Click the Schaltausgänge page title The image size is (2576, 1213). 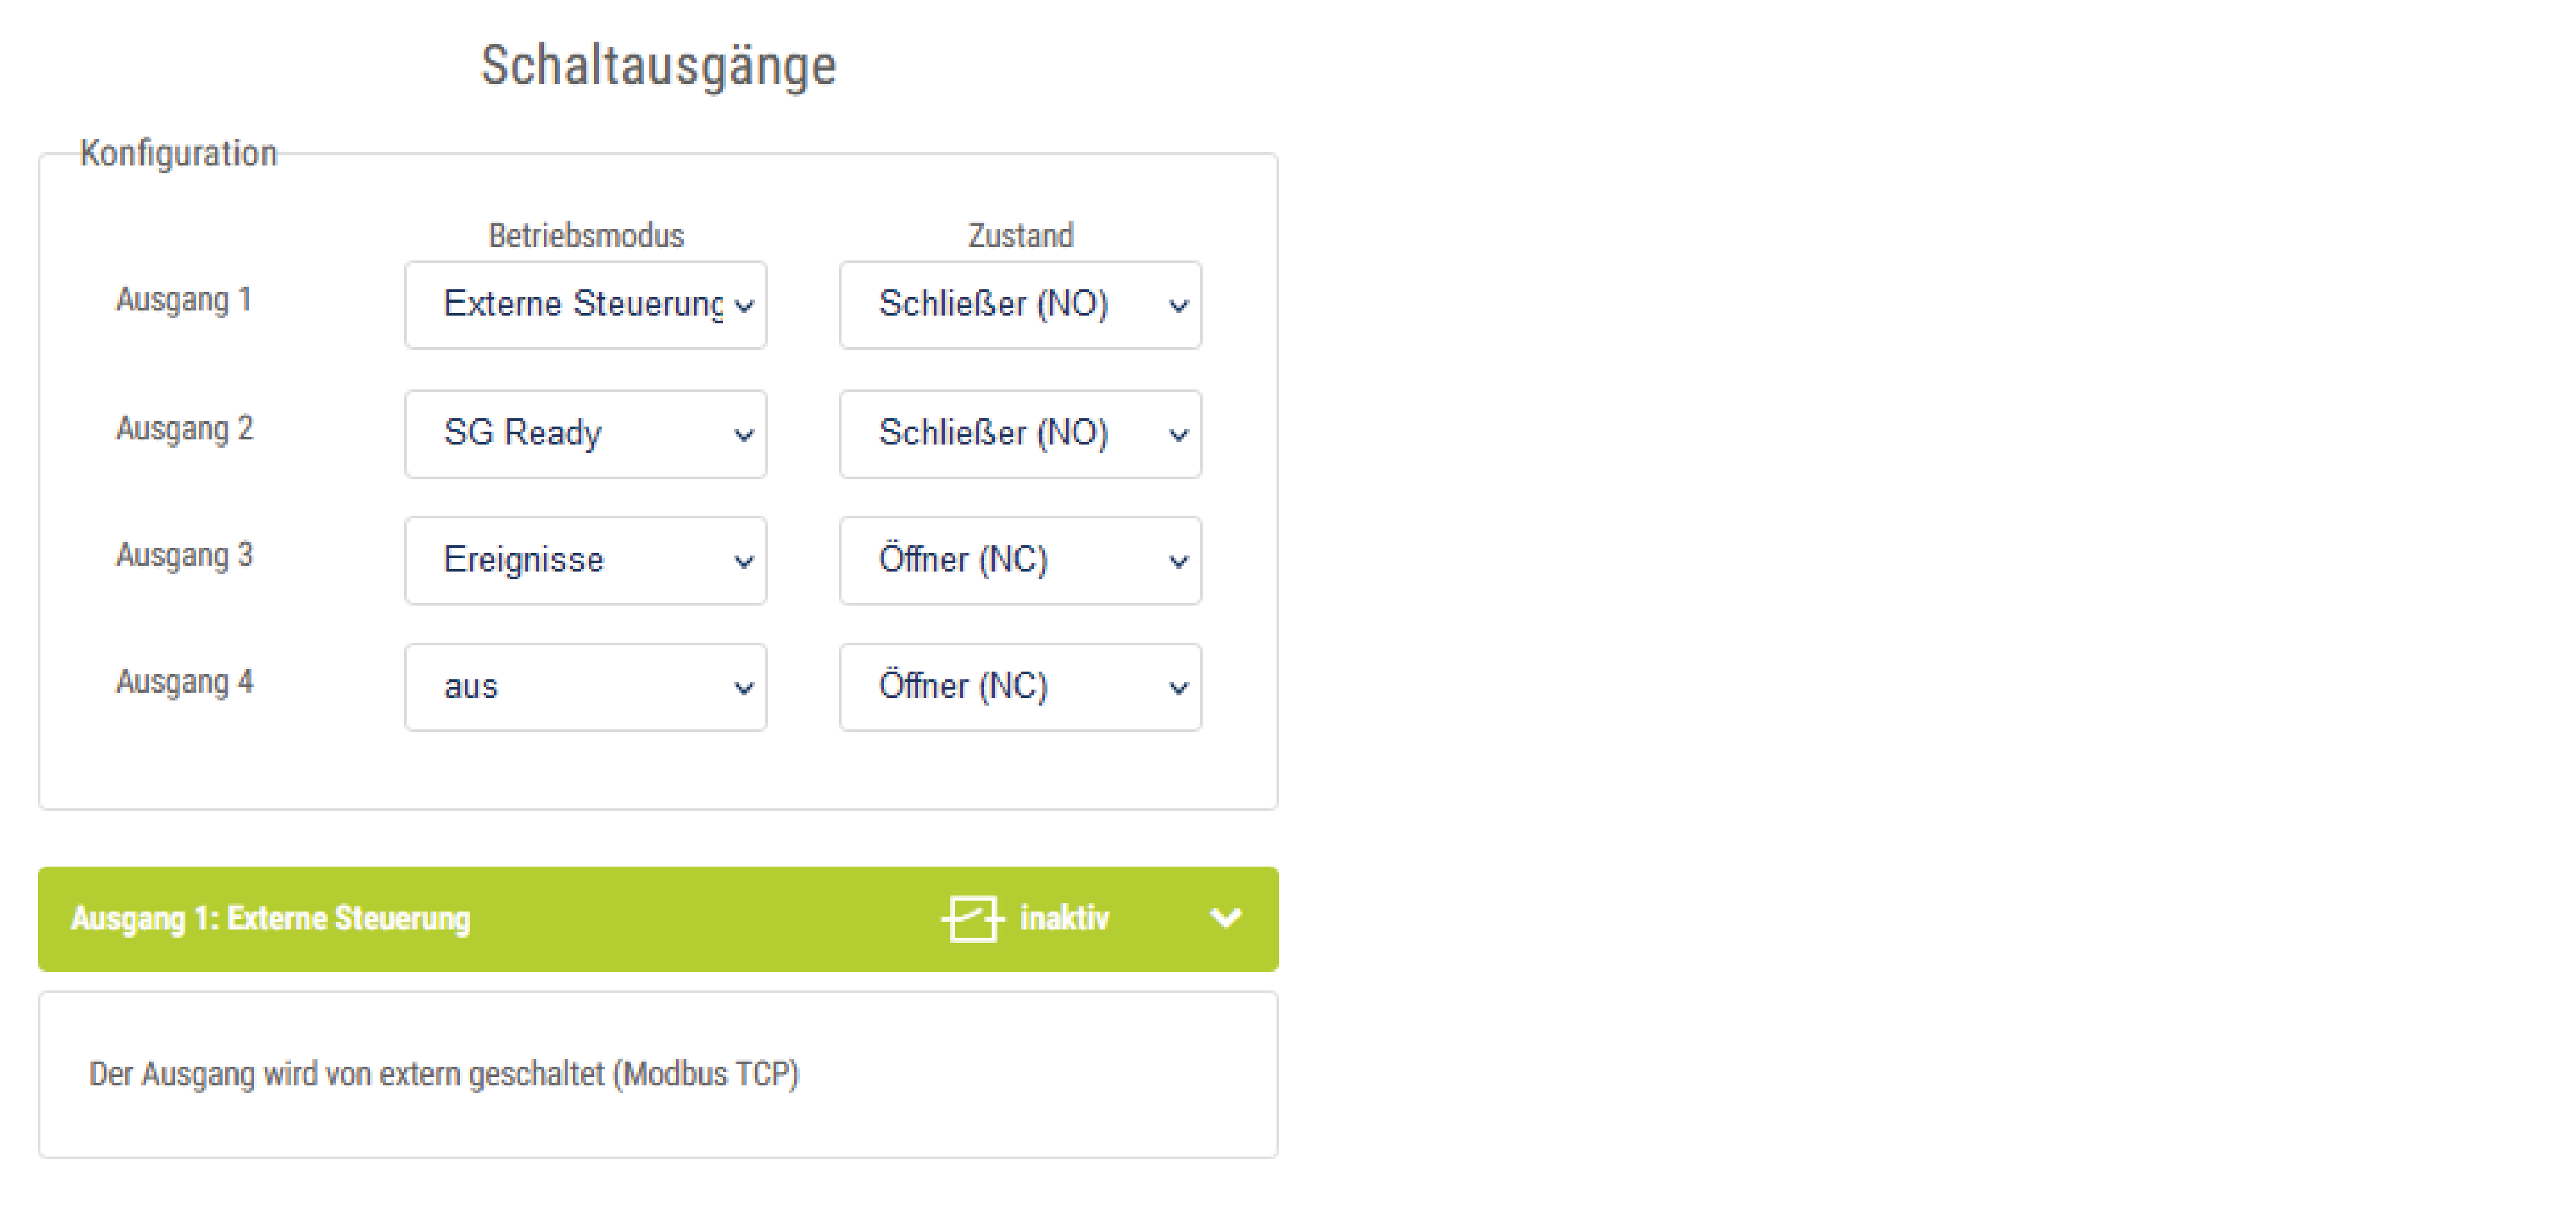tap(658, 66)
